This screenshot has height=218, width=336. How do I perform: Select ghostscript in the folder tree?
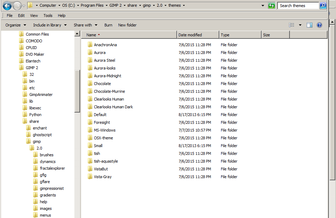pyautogui.click(x=42, y=135)
